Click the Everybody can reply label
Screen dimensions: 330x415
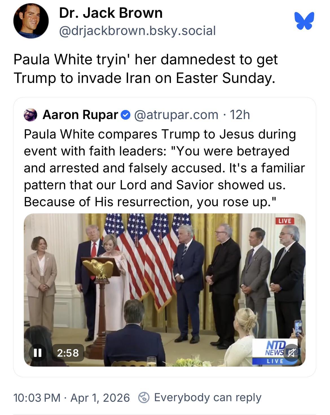coord(208,398)
